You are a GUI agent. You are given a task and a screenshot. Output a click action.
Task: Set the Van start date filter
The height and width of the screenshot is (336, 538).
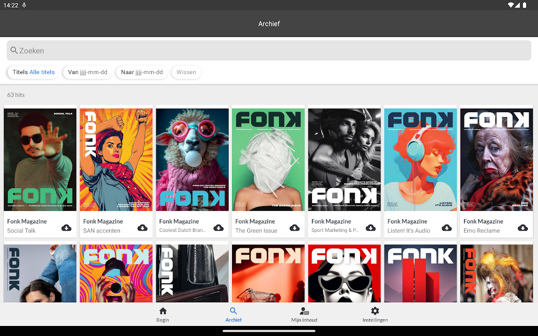tap(88, 72)
